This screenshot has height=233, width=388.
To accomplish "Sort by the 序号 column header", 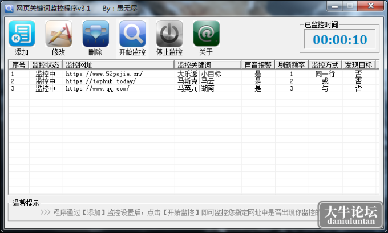I will click(19, 65).
